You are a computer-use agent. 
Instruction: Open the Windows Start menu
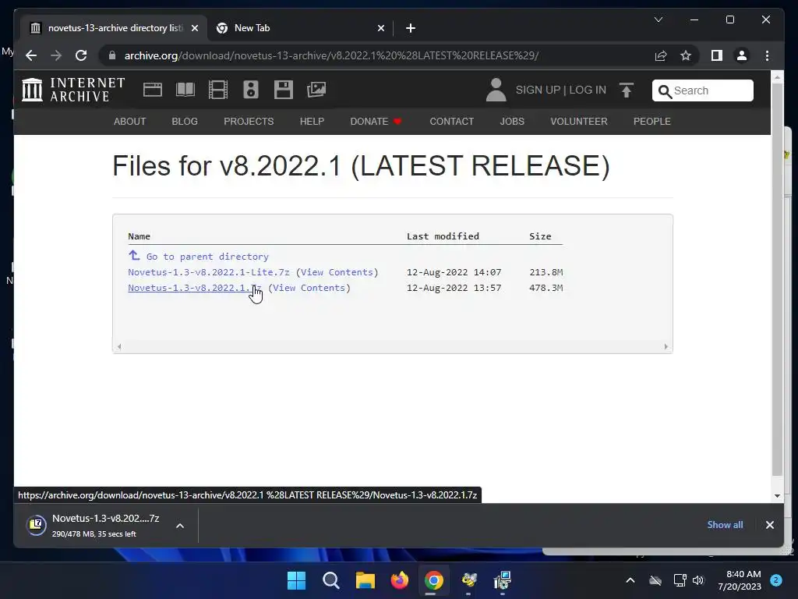tap(296, 580)
